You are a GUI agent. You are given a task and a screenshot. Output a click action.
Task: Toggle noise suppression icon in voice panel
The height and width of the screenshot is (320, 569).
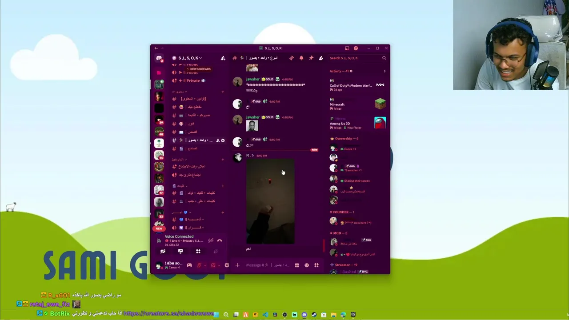click(211, 240)
